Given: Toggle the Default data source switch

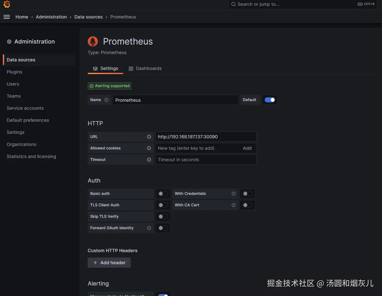Looking at the screenshot, I should click(270, 100).
